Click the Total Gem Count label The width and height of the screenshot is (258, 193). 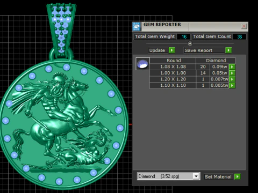pos(212,36)
